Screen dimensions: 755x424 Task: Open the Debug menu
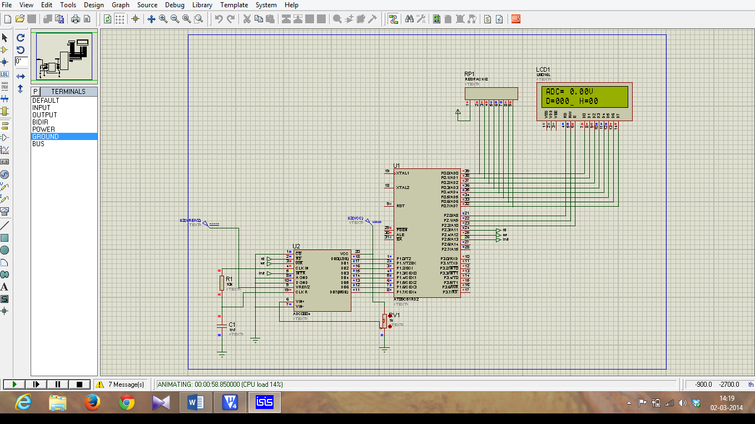point(174,4)
